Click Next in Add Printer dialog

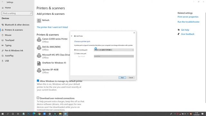122,78
